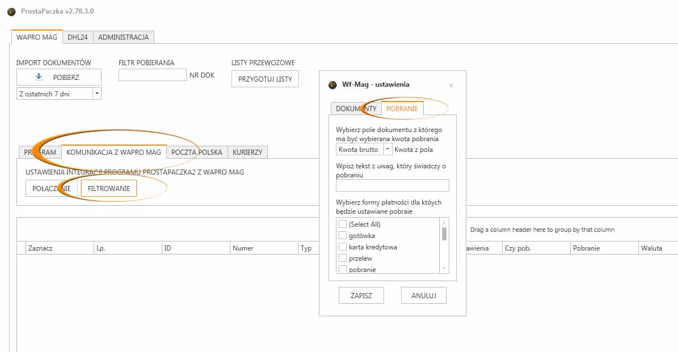Click the payment list scroll-up arrow
This screenshot has height=352, width=678.
(444, 222)
